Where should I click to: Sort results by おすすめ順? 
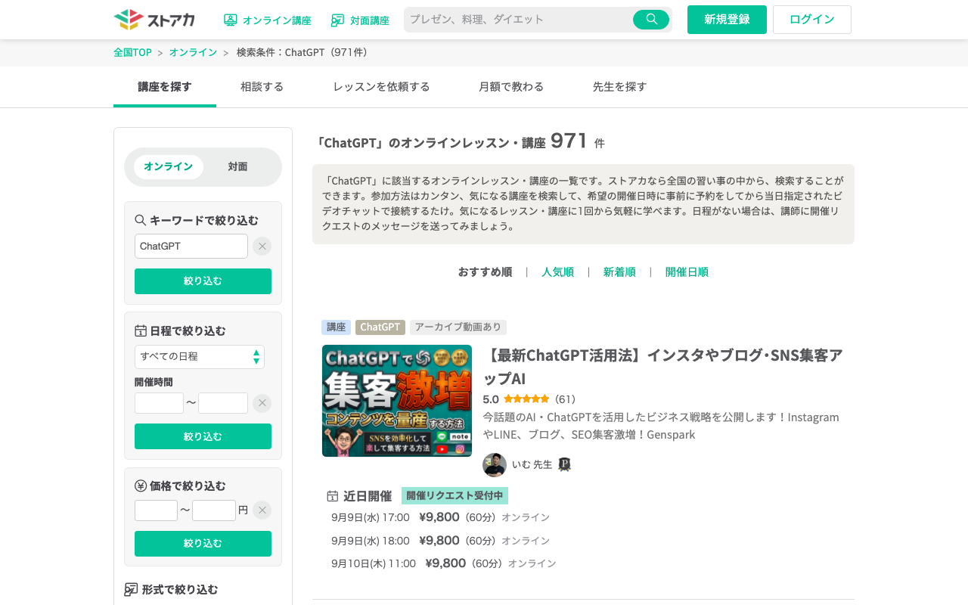click(x=485, y=272)
